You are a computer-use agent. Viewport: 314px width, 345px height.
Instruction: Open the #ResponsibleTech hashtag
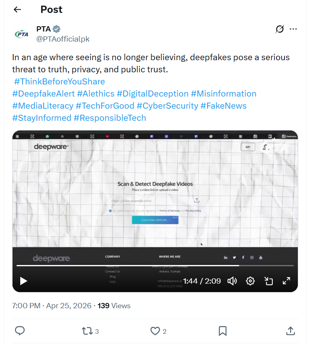110,118
